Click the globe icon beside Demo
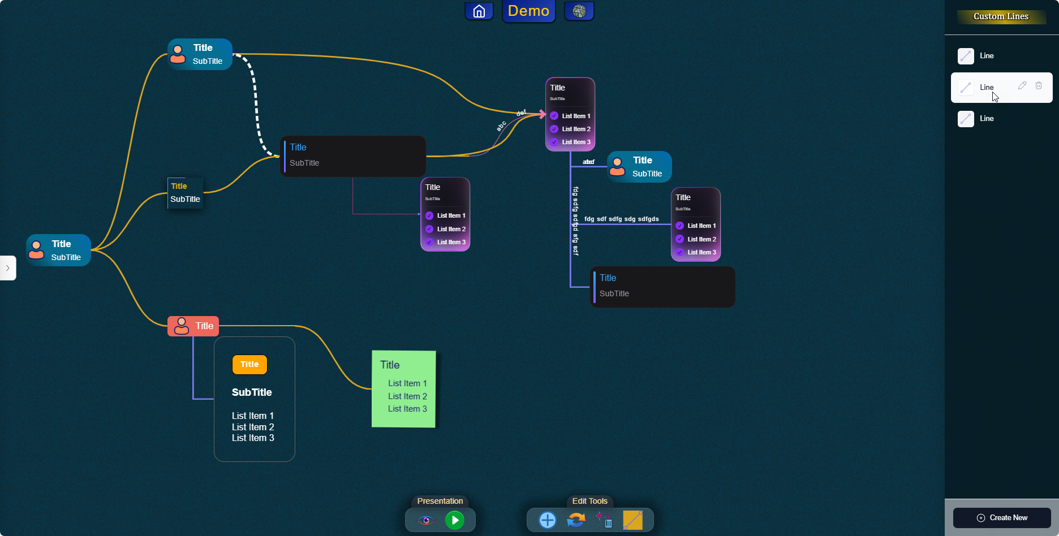 tap(579, 11)
